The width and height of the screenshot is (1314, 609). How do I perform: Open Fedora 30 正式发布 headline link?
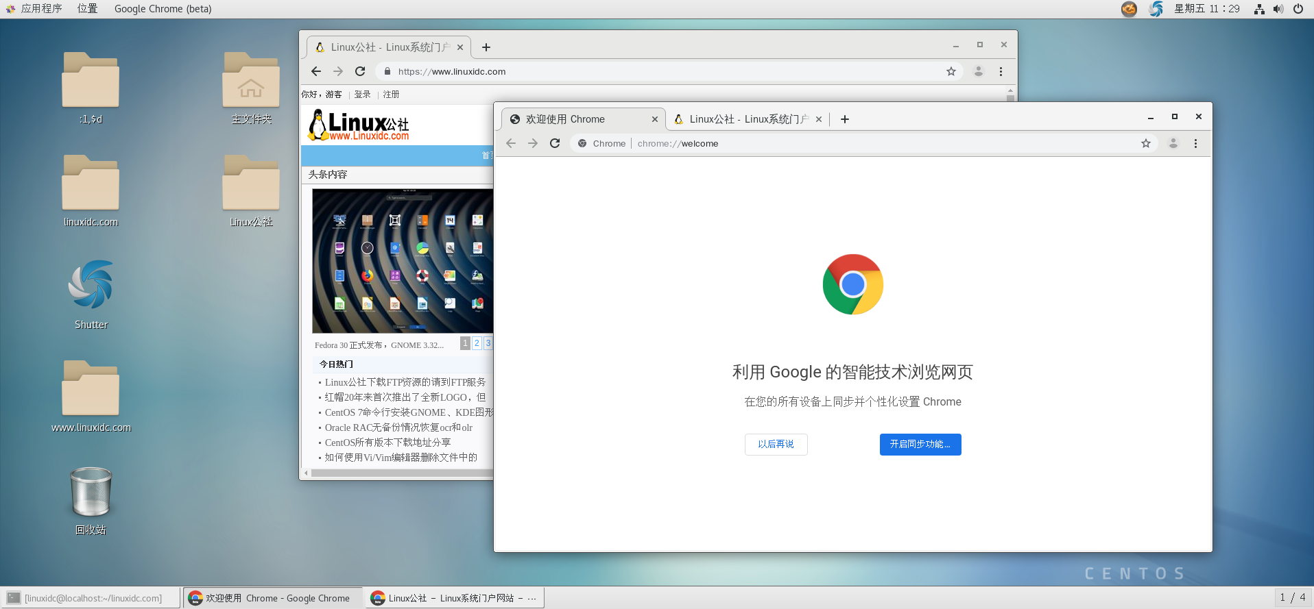379,345
